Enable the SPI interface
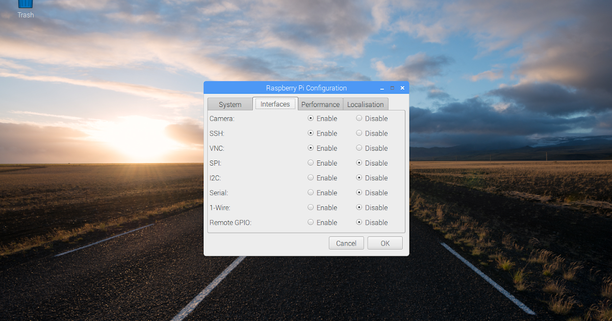 click(x=311, y=163)
